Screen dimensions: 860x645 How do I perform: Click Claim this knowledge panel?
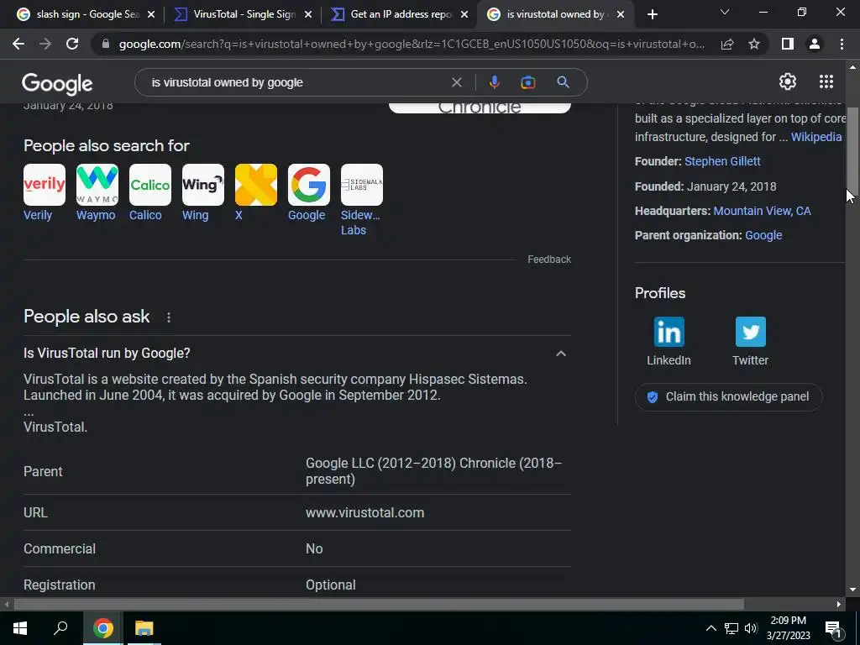tap(728, 397)
